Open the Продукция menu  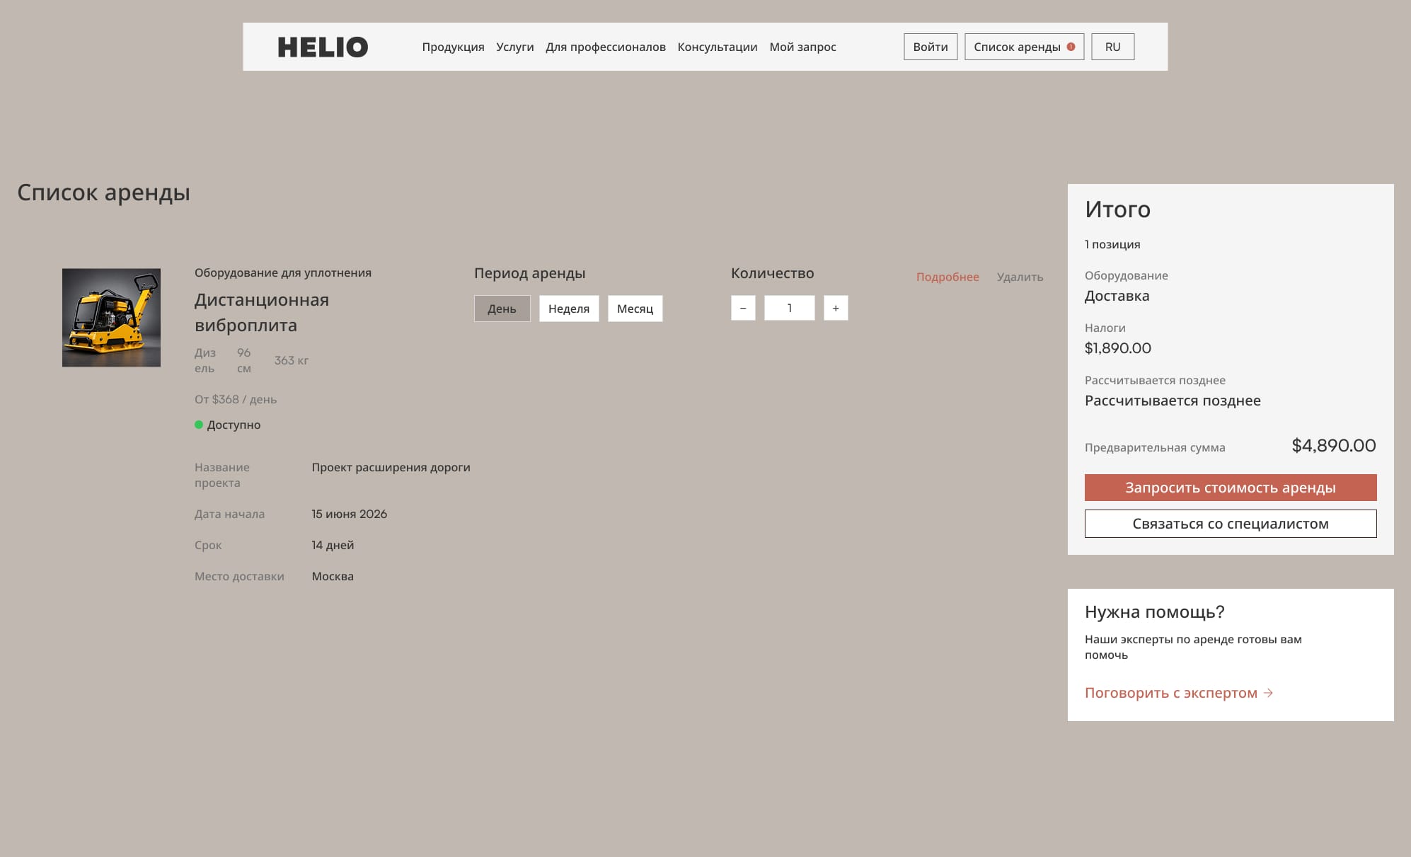[x=453, y=47]
